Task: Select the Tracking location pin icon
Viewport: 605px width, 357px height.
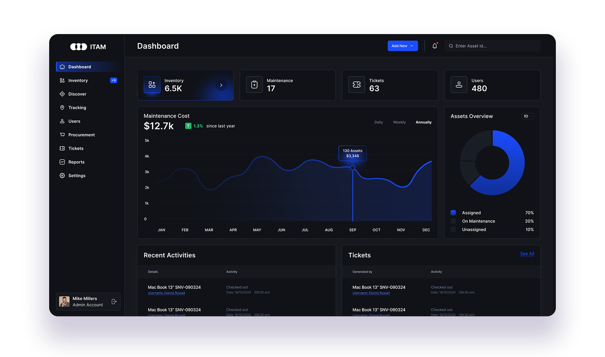Action: tap(62, 108)
